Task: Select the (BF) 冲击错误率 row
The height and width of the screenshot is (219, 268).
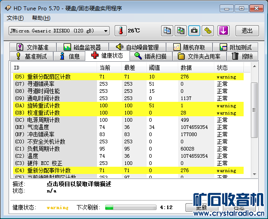Action: (x=128, y=134)
